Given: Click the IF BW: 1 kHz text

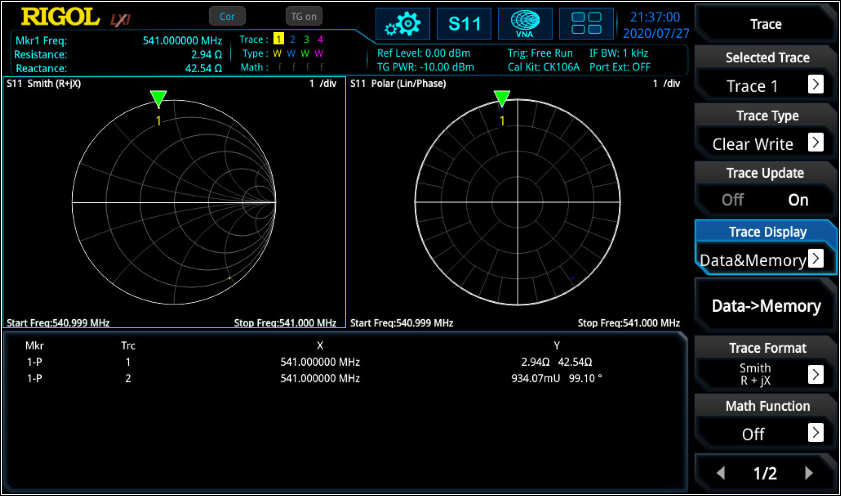Looking at the screenshot, I should [619, 53].
